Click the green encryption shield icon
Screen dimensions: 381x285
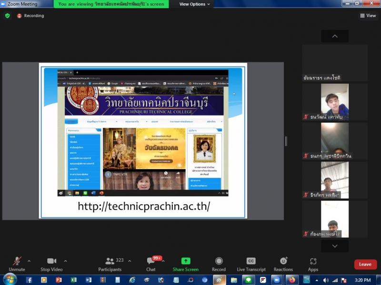click(8, 16)
